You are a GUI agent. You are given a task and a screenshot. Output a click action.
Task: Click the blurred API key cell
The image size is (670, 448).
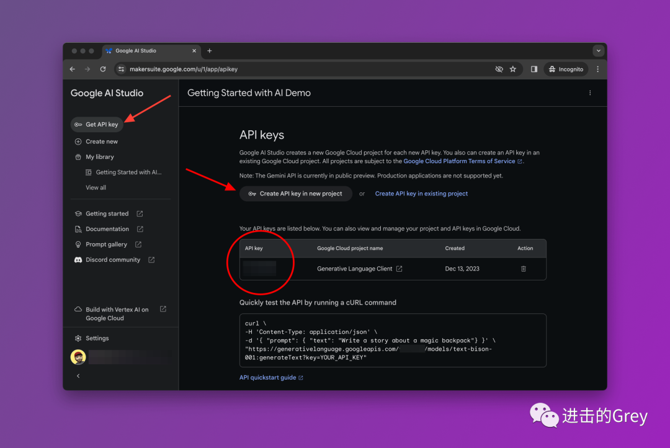(x=259, y=269)
